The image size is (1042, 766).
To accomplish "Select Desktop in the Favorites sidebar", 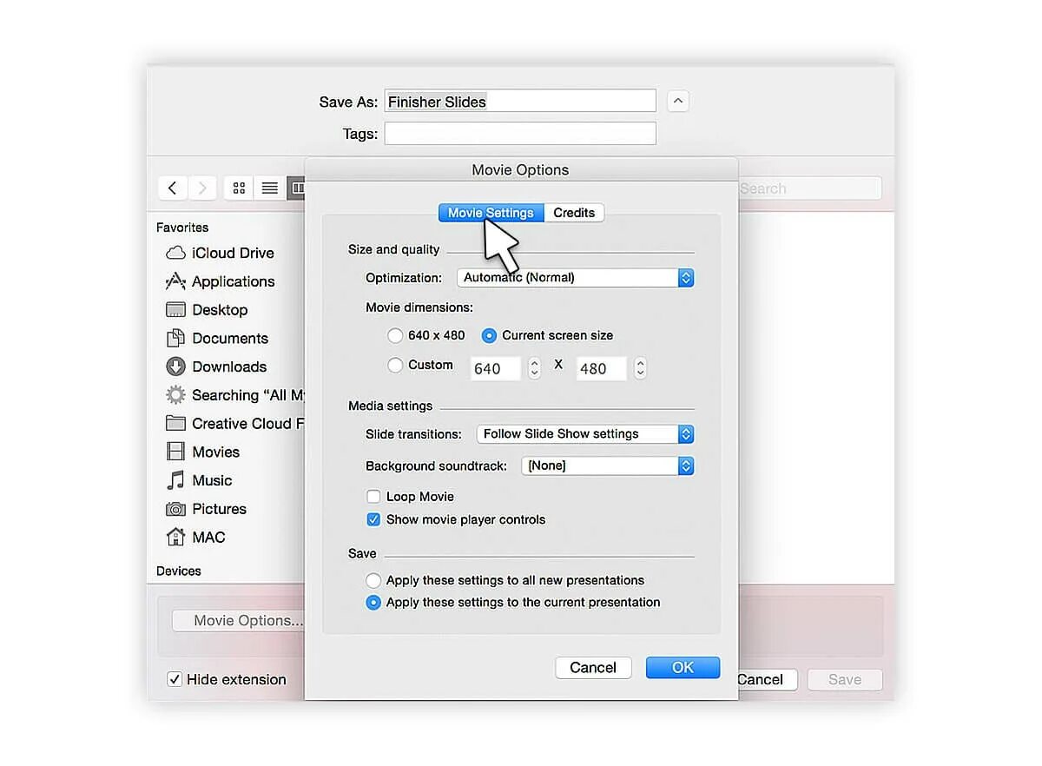I will [208, 310].
